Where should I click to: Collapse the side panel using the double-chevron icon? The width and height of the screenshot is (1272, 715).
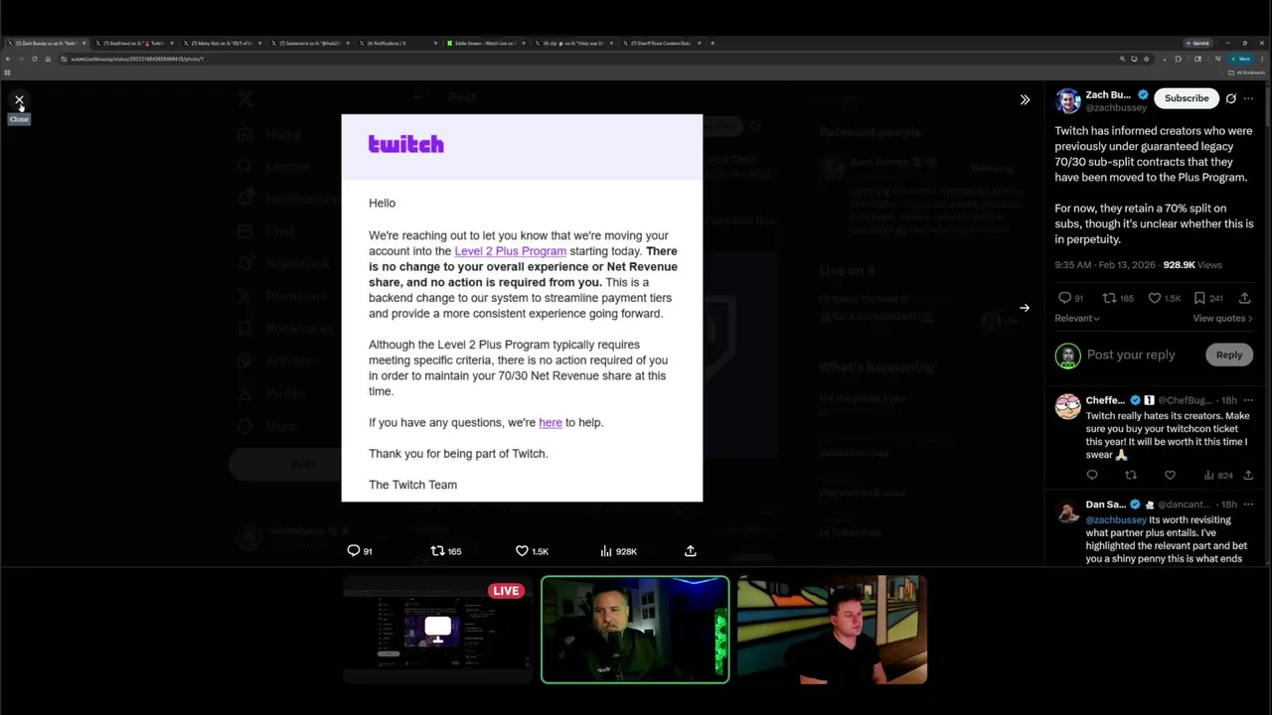coord(1025,99)
